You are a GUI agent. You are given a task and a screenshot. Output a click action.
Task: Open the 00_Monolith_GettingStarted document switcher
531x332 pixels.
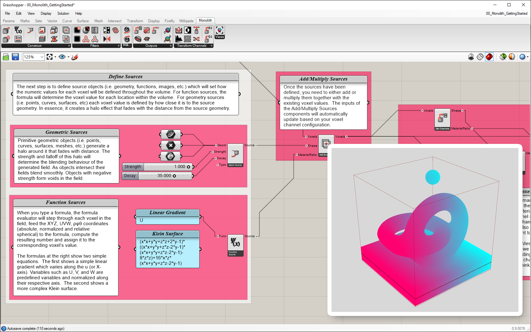pos(507,13)
